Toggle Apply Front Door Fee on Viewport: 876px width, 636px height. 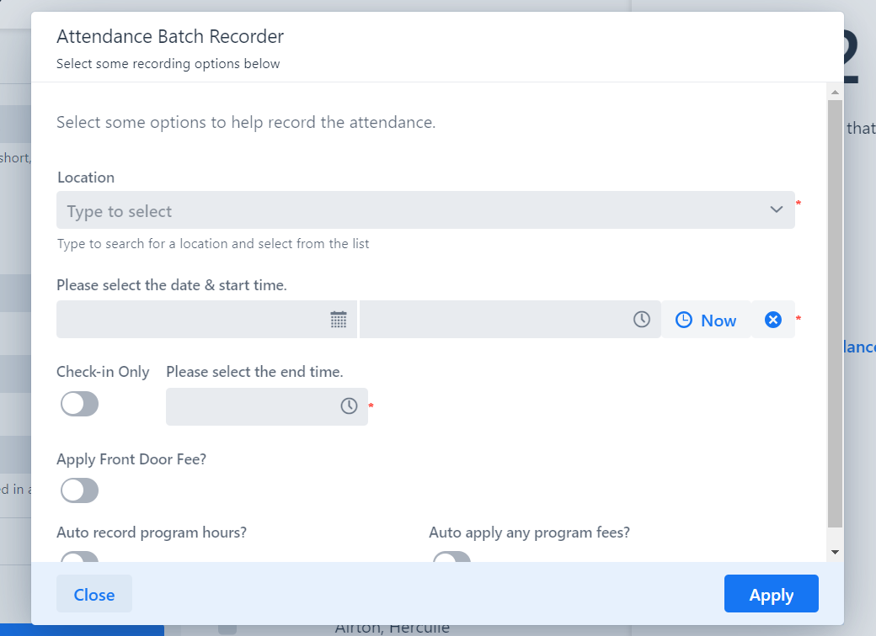(80, 490)
